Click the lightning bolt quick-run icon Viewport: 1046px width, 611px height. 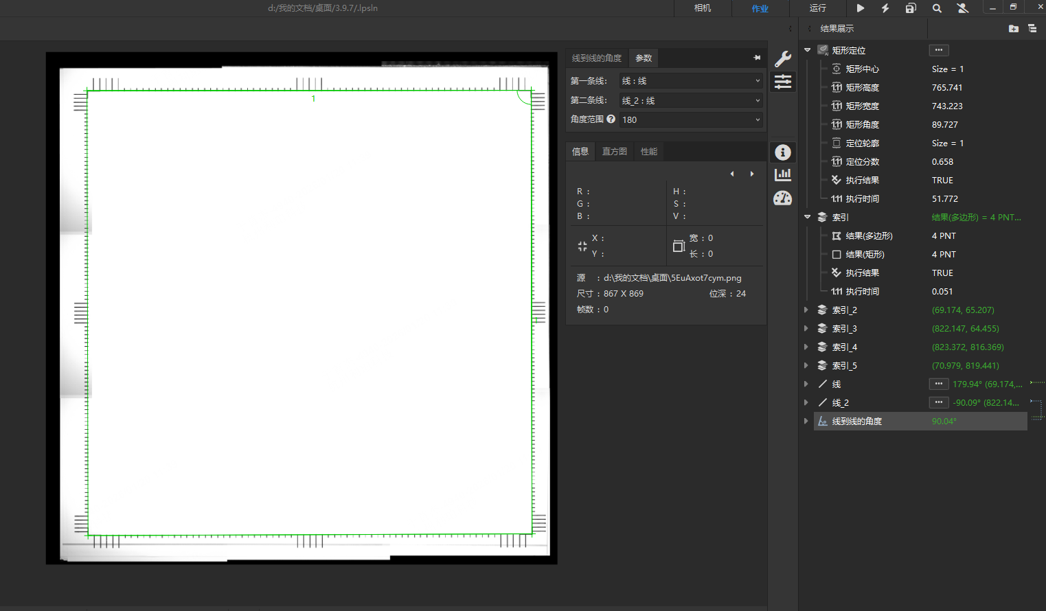pyautogui.click(x=885, y=8)
